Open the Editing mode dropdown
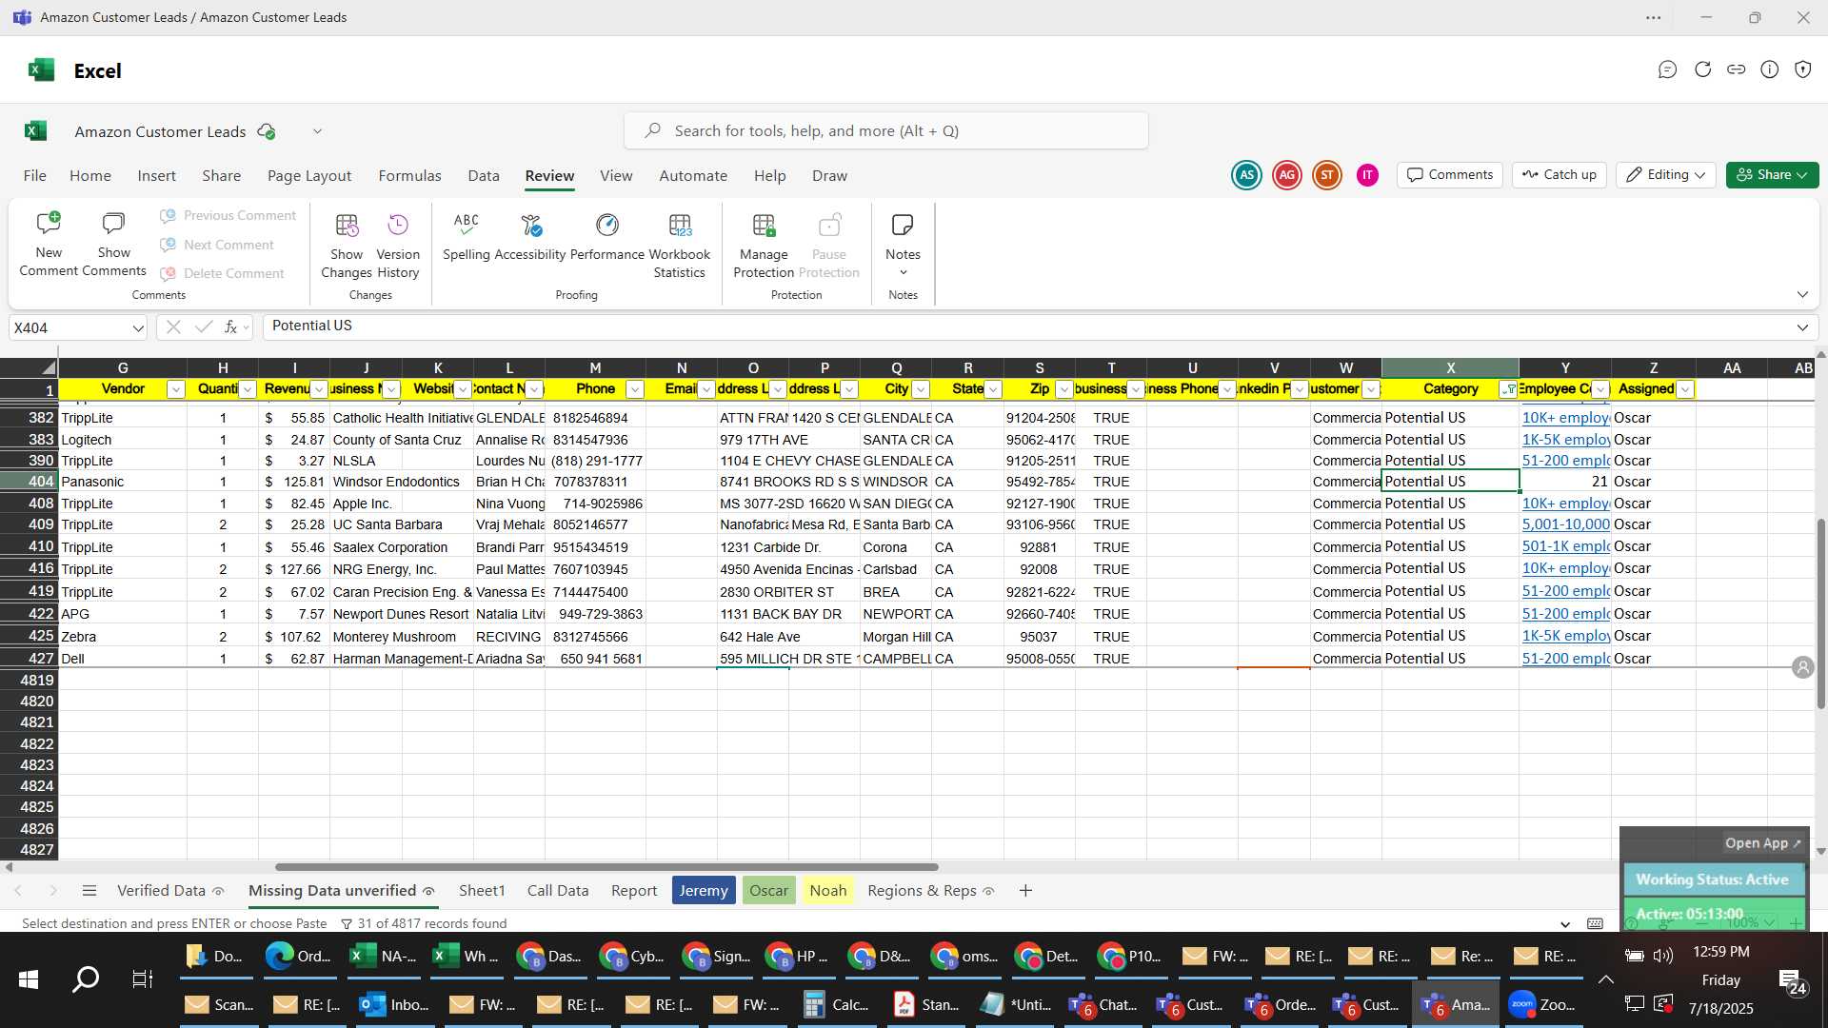Screen dimensions: 1828x1028 tap(1666, 175)
